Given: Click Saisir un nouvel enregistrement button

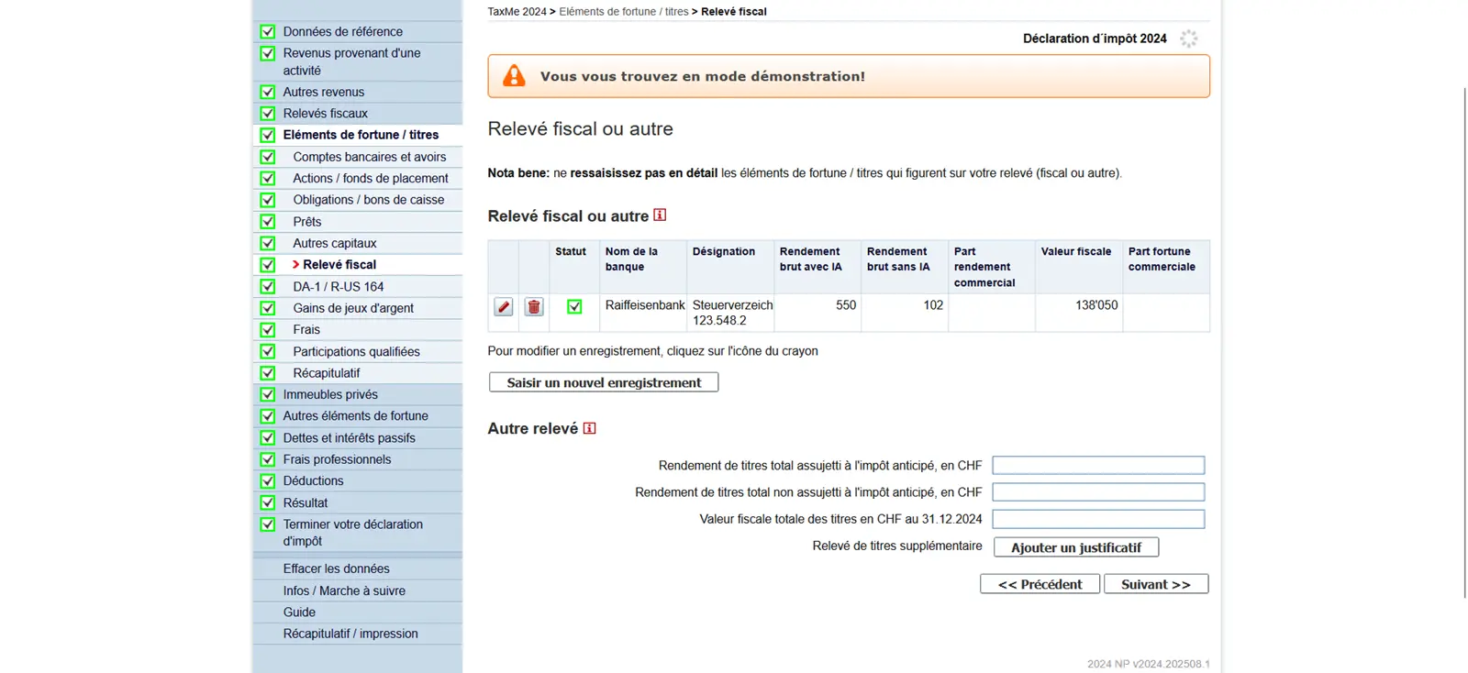Looking at the screenshot, I should tap(604, 382).
